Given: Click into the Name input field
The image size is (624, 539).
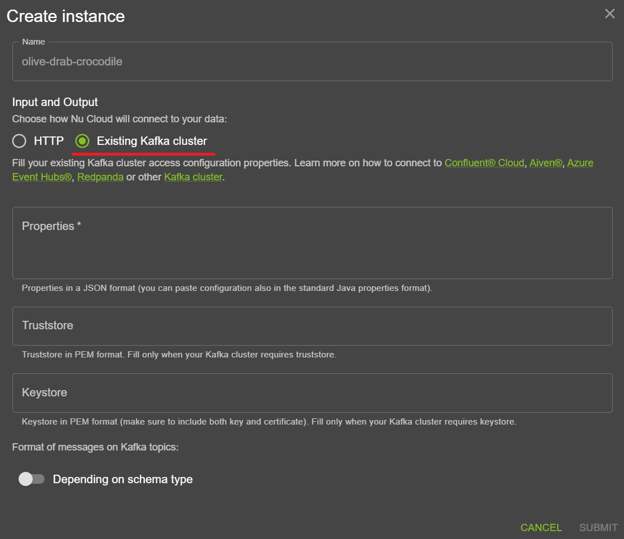Looking at the screenshot, I should 312,61.
